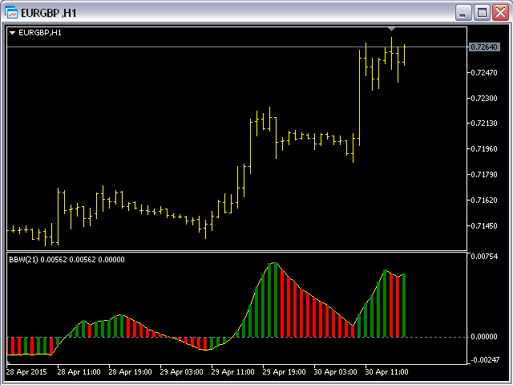Select the 0.00000 zero level label
The image size is (513, 385).
click(x=484, y=337)
